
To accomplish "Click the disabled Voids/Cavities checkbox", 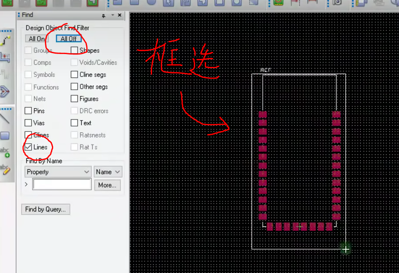I will [74, 62].
